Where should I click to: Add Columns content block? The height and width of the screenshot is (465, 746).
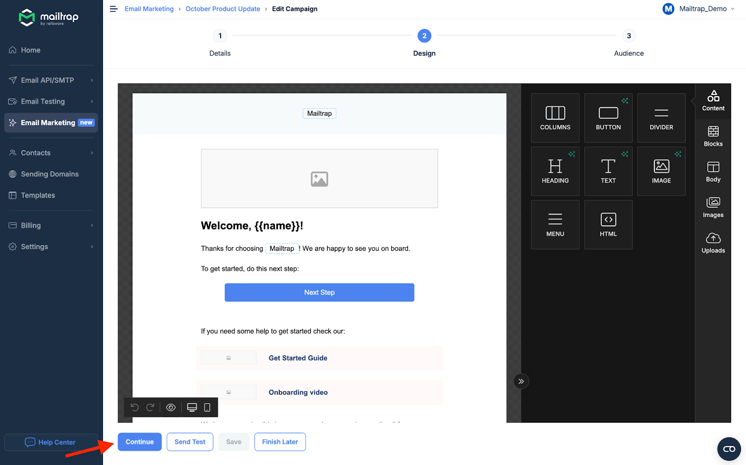tap(555, 118)
